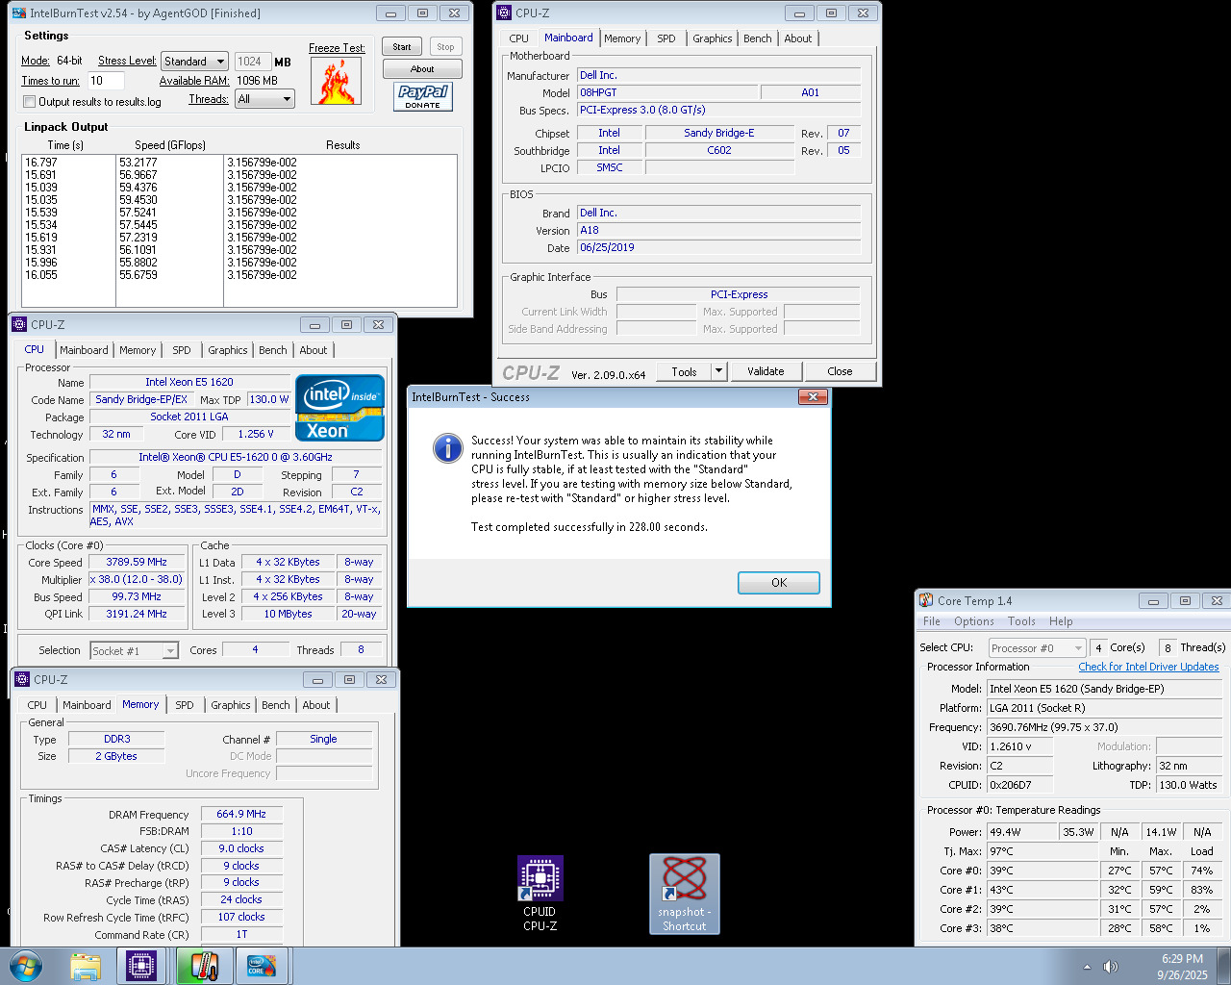This screenshot has width=1231, height=985.
Task: Open the About tab in CPU-Z CPU window
Action: point(314,350)
